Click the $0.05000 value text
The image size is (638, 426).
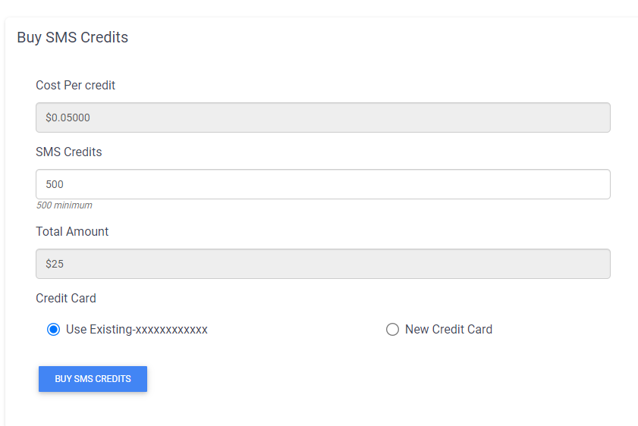68,118
